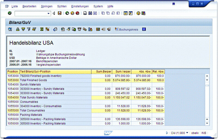218x139 pixels.
Task: Click the red Cancel icon
Action: click(x=77, y=13)
